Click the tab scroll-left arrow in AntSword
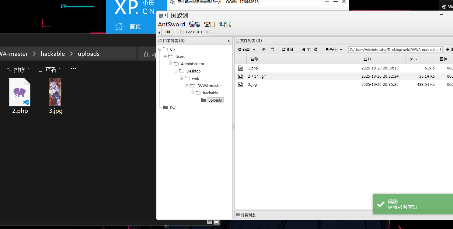Viewport: 453px width, 229px height. tap(159, 32)
